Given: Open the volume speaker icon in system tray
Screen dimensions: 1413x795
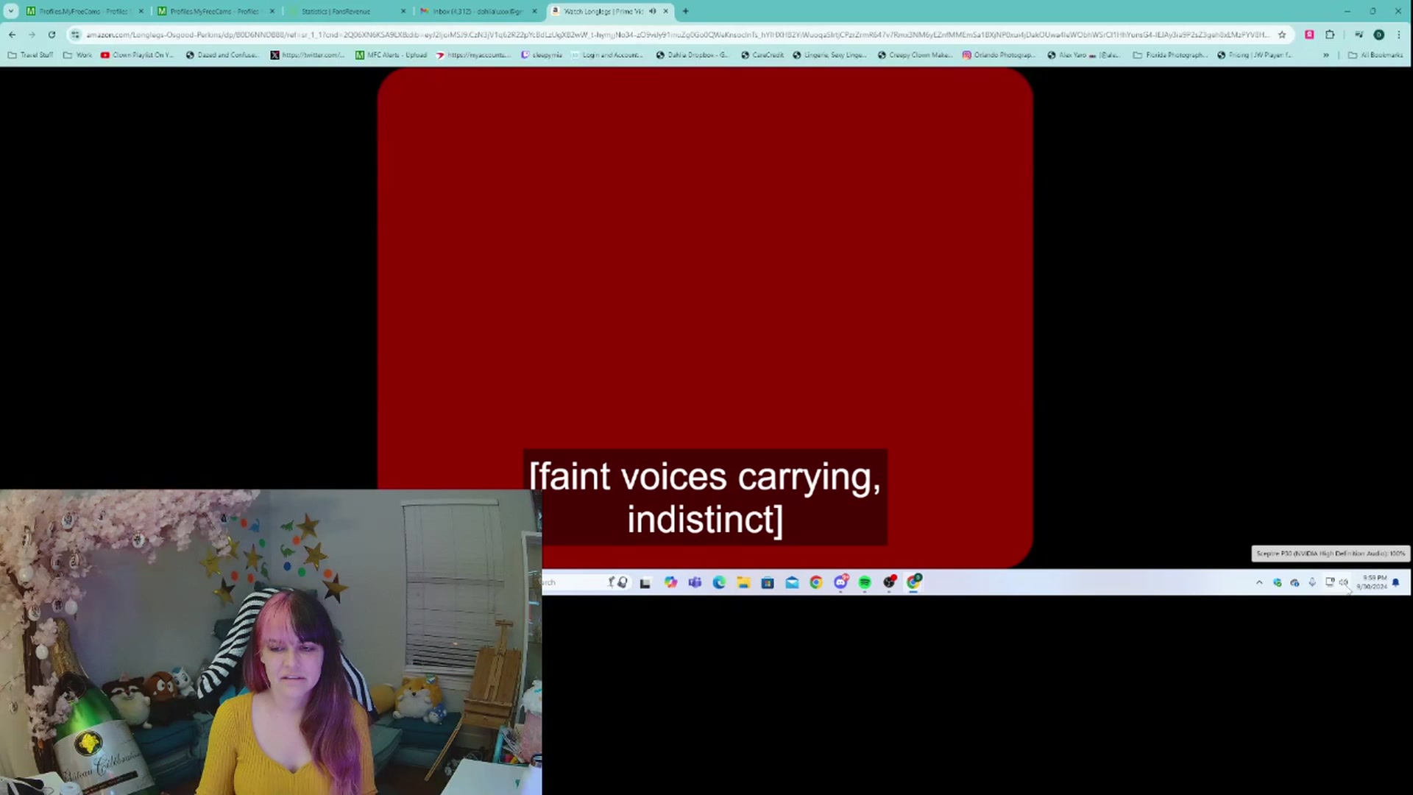Looking at the screenshot, I should pyautogui.click(x=1344, y=582).
